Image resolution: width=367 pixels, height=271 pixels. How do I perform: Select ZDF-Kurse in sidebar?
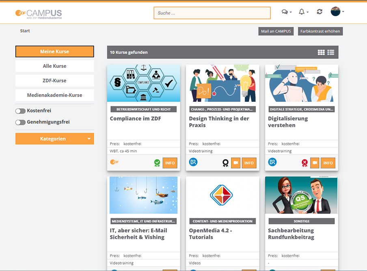(55, 80)
